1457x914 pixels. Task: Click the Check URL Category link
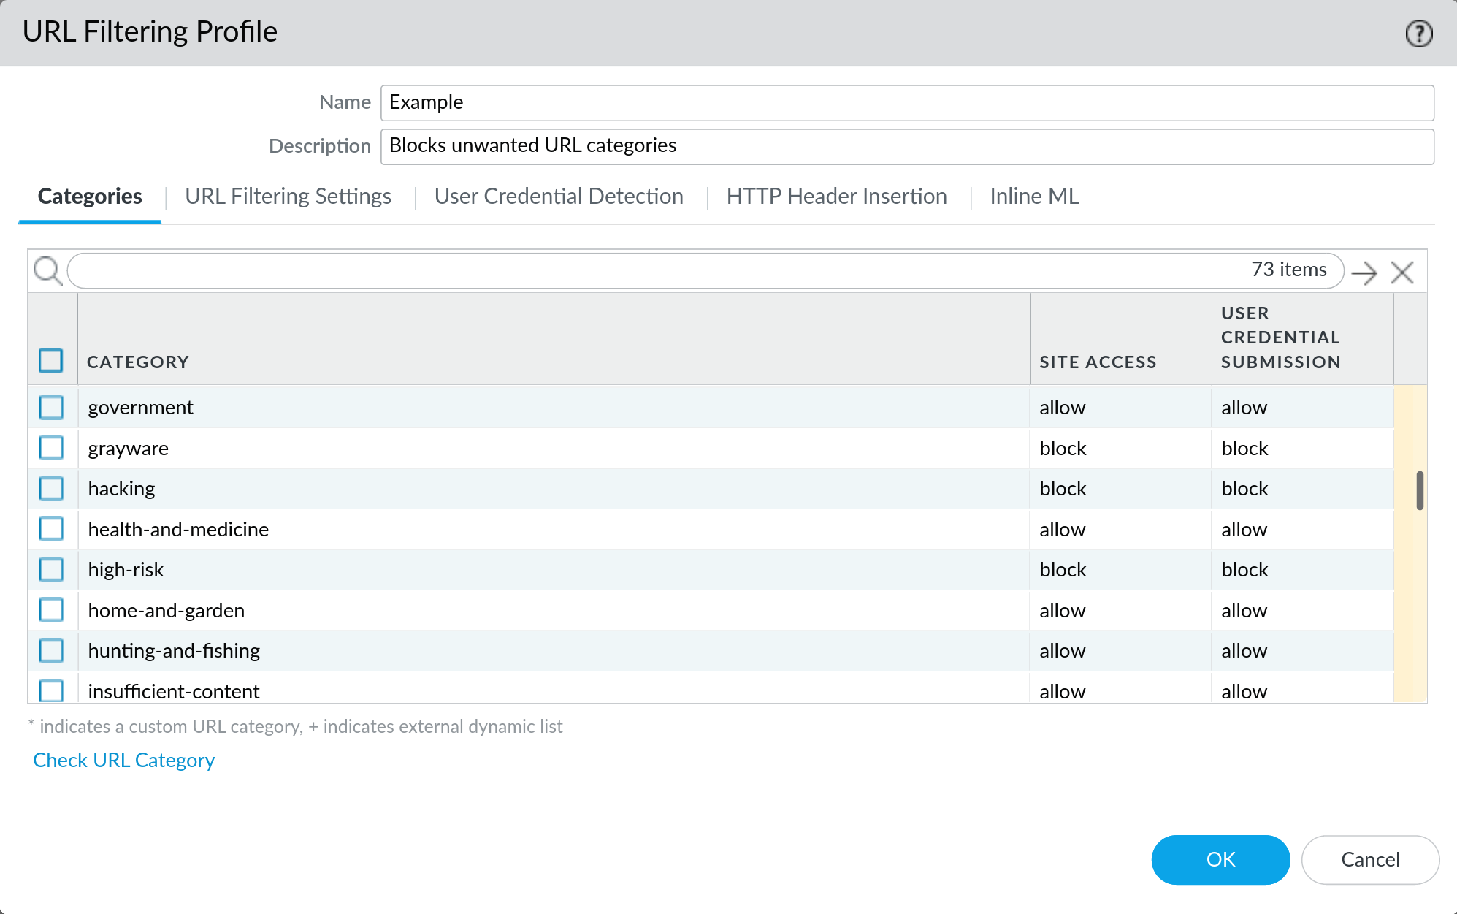tap(123, 758)
